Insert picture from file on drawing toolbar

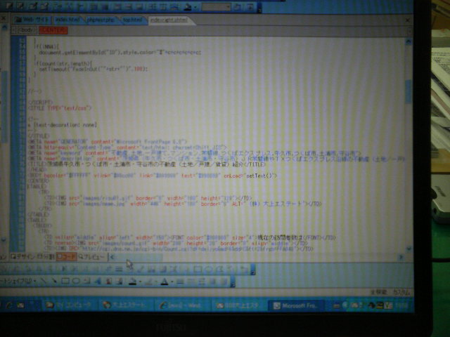pos(120,281)
